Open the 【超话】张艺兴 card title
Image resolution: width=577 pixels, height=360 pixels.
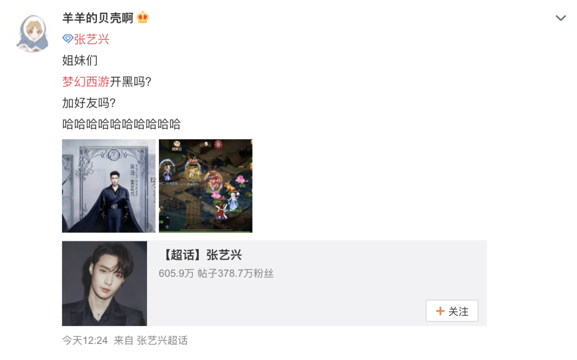tap(200, 255)
